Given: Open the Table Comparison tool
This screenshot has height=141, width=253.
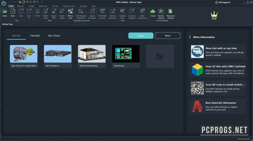Looking at the screenshot, I should pos(142,14).
